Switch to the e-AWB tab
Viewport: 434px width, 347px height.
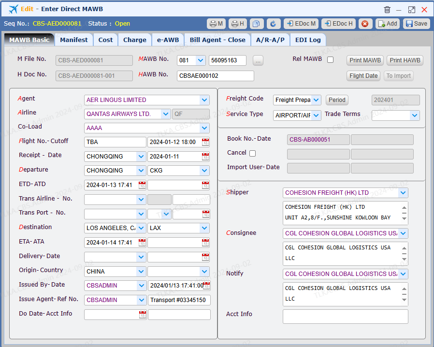tap(168, 40)
